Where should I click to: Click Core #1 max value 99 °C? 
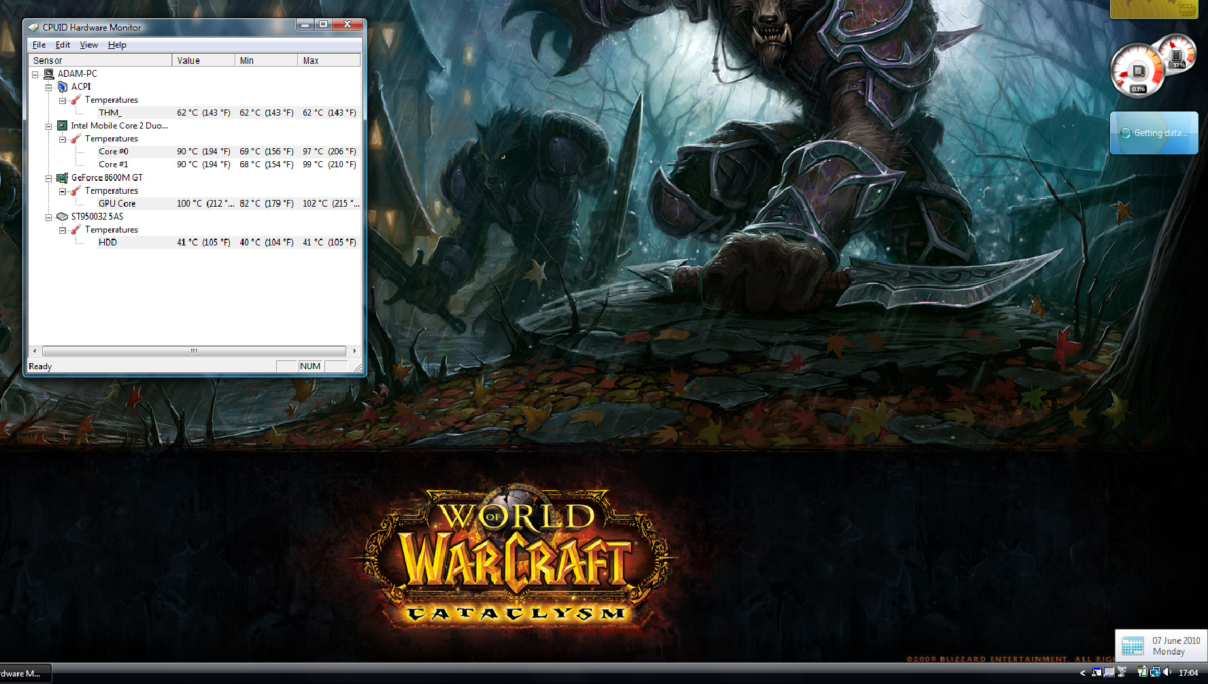[329, 165]
